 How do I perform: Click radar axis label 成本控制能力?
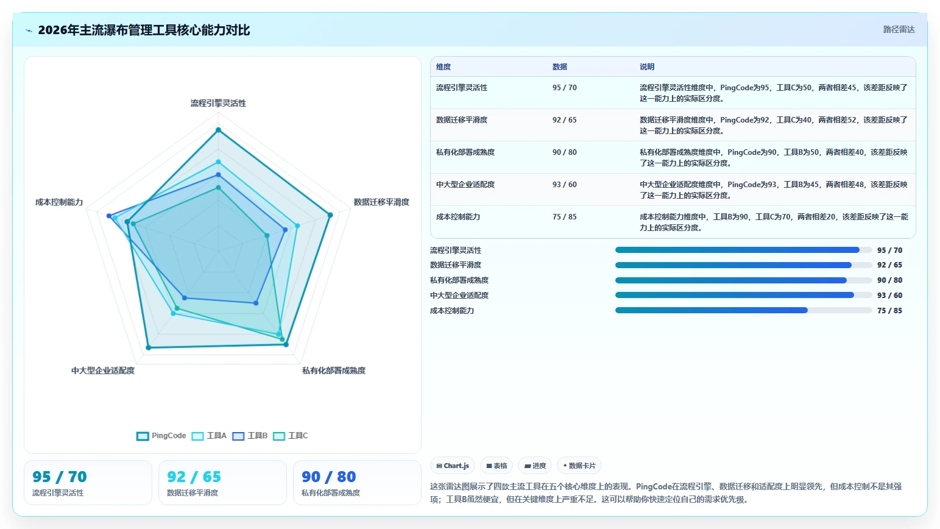click(x=59, y=202)
